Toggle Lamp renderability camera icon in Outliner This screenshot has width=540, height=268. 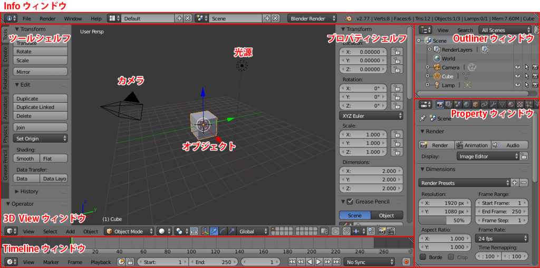point(535,85)
